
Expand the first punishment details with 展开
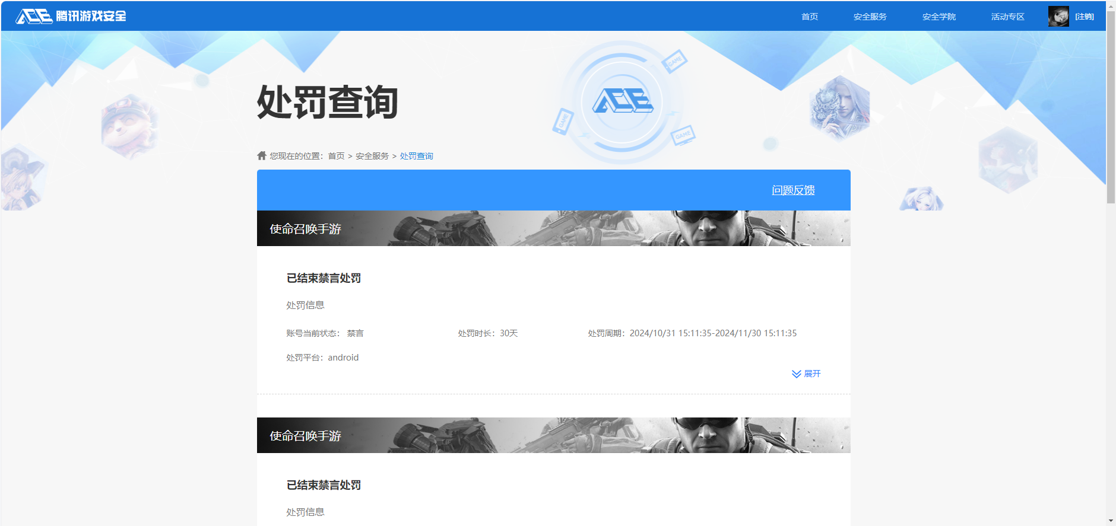click(806, 374)
